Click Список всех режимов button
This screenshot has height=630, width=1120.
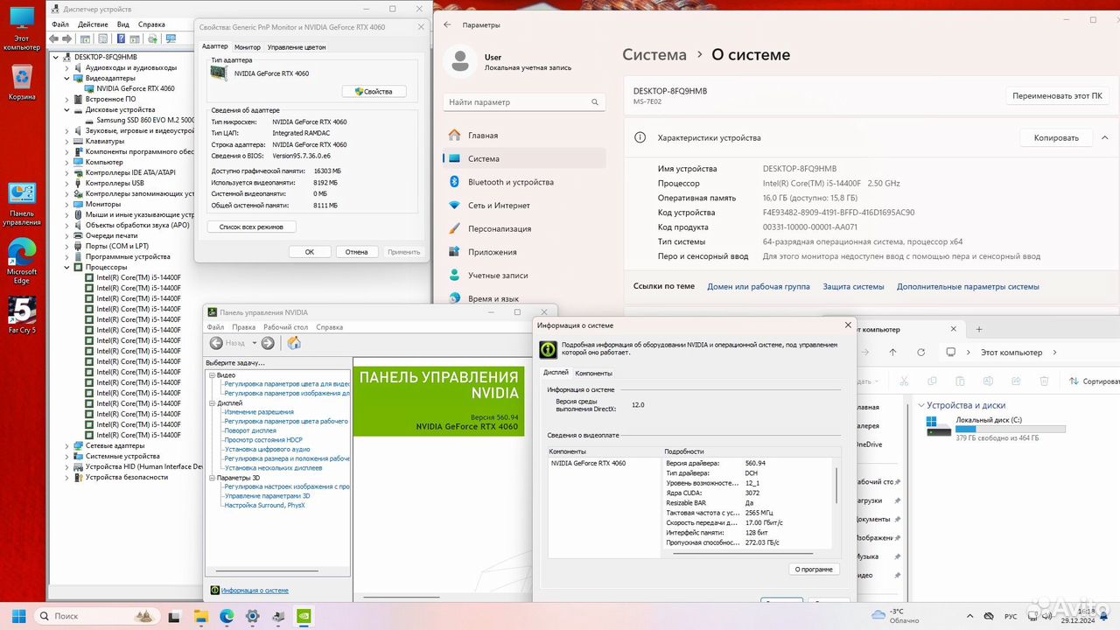251,227
